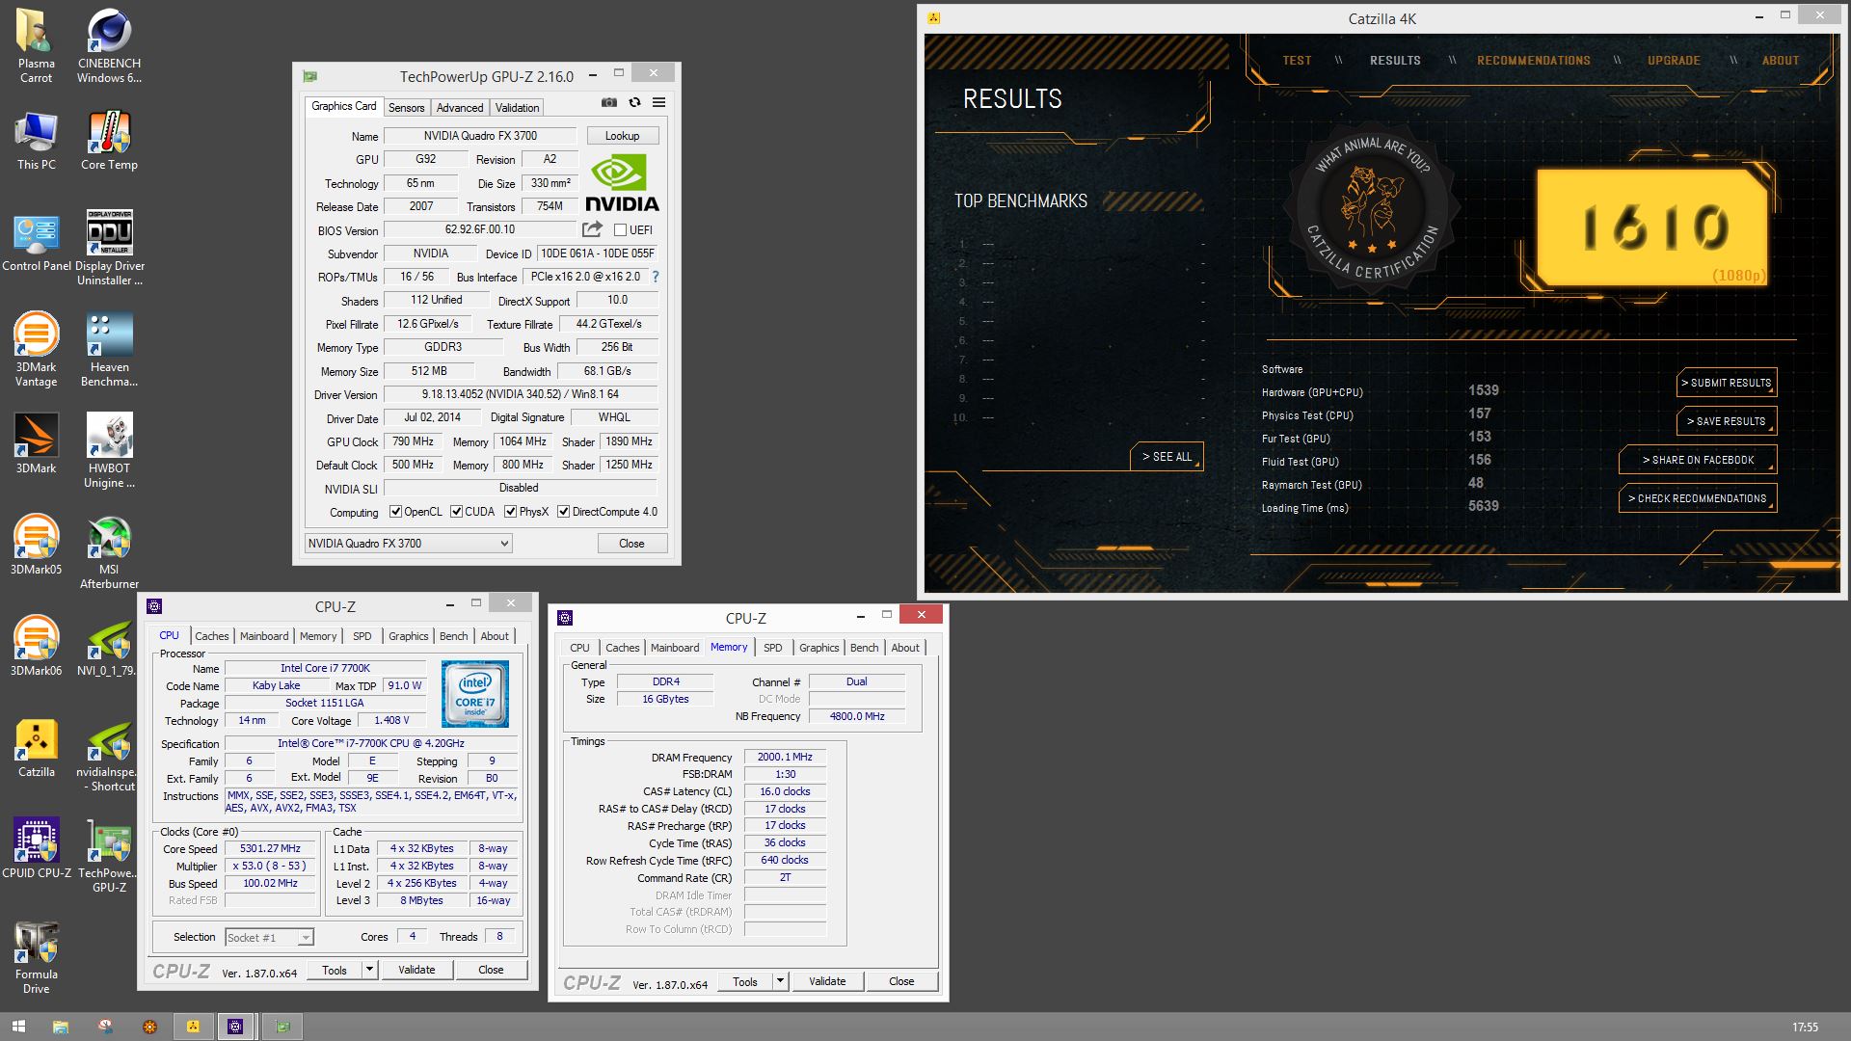The image size is (1851, 1041).
Task: Open the Catzilla desktop icon
Action: click(x=36, y=748)
